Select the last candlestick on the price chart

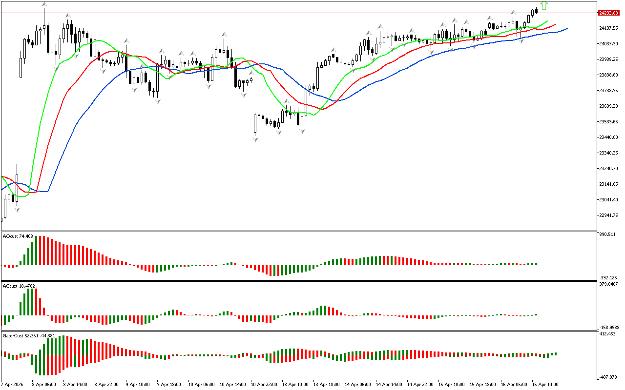(536, 11)
